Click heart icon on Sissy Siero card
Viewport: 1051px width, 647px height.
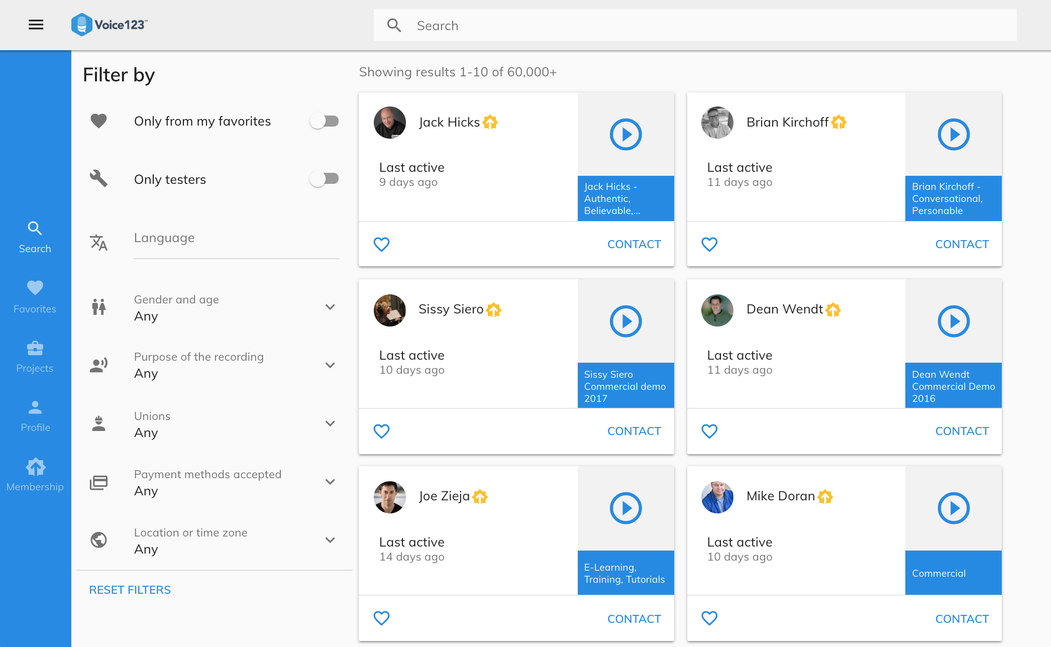point(381,431)
